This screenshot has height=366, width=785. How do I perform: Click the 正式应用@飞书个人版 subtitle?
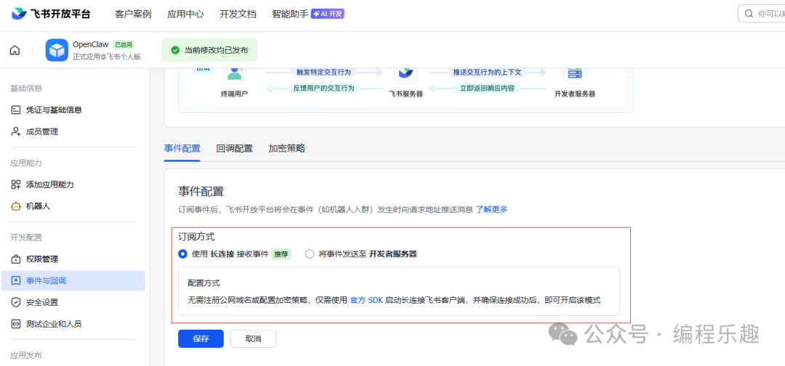pyautogui.click(x=107, y=57)
